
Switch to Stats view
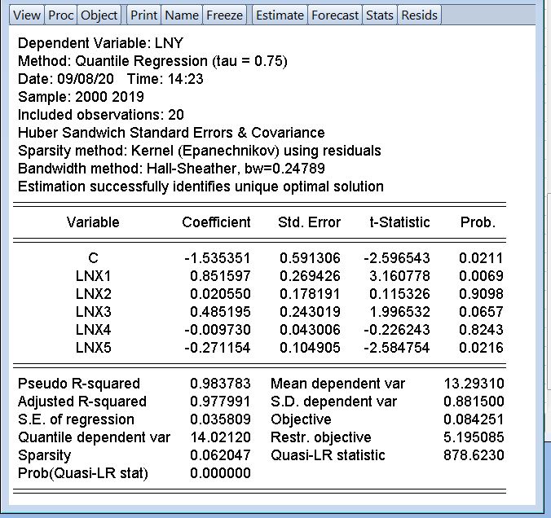point(380,15)
